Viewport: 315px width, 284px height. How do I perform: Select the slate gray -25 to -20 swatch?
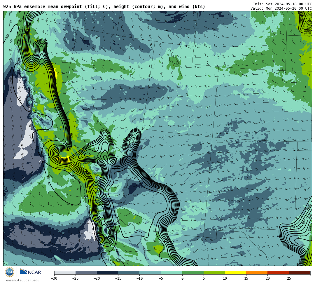86,273
